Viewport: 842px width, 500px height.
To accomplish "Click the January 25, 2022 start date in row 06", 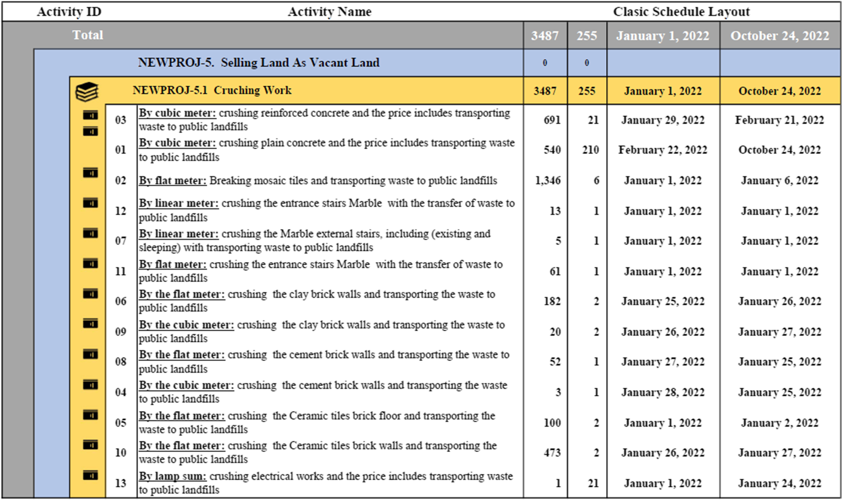I will pyautogui.click(x=663, y=301).
